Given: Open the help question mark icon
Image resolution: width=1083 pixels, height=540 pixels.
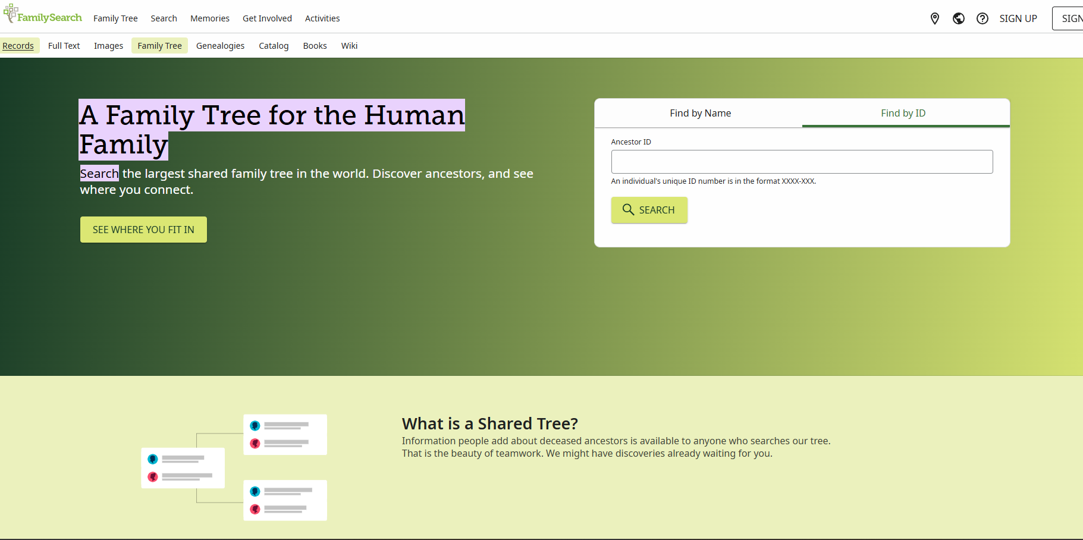Looking at the screenshot, I should [982, 18].
